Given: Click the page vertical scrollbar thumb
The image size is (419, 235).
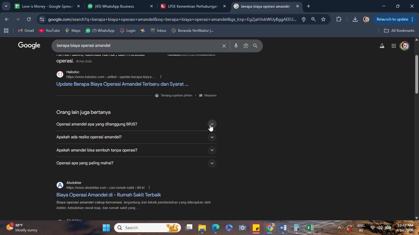Looking at the screenshot, I should (416, 74).
